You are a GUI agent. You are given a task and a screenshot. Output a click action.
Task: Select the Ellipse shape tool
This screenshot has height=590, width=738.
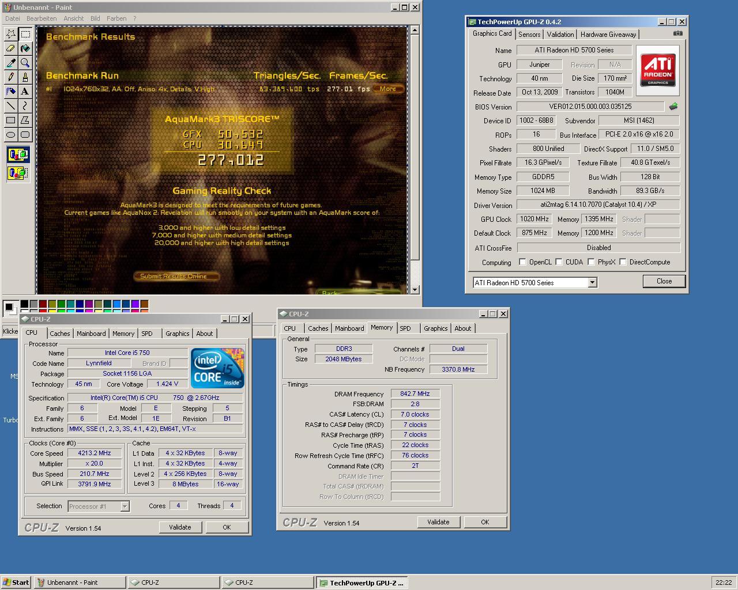(x=10, y=134)
